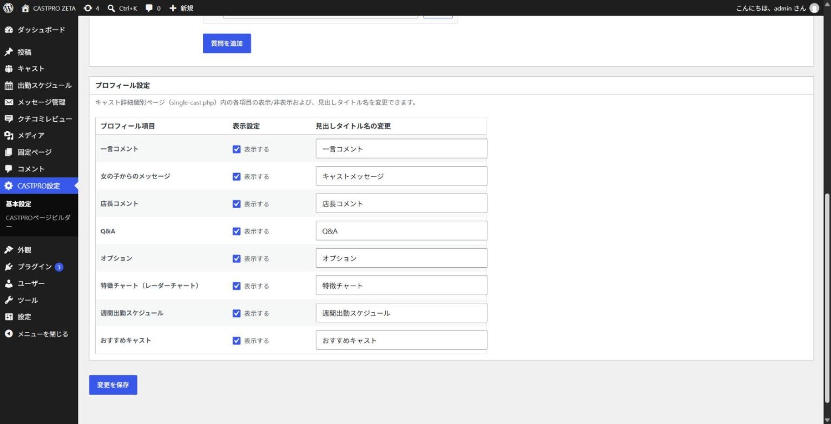Image resolution: width=831 pixels, height=424 pixels.
Task: Open 出勤スケジュール calendar icon
Action: (9, 85)
